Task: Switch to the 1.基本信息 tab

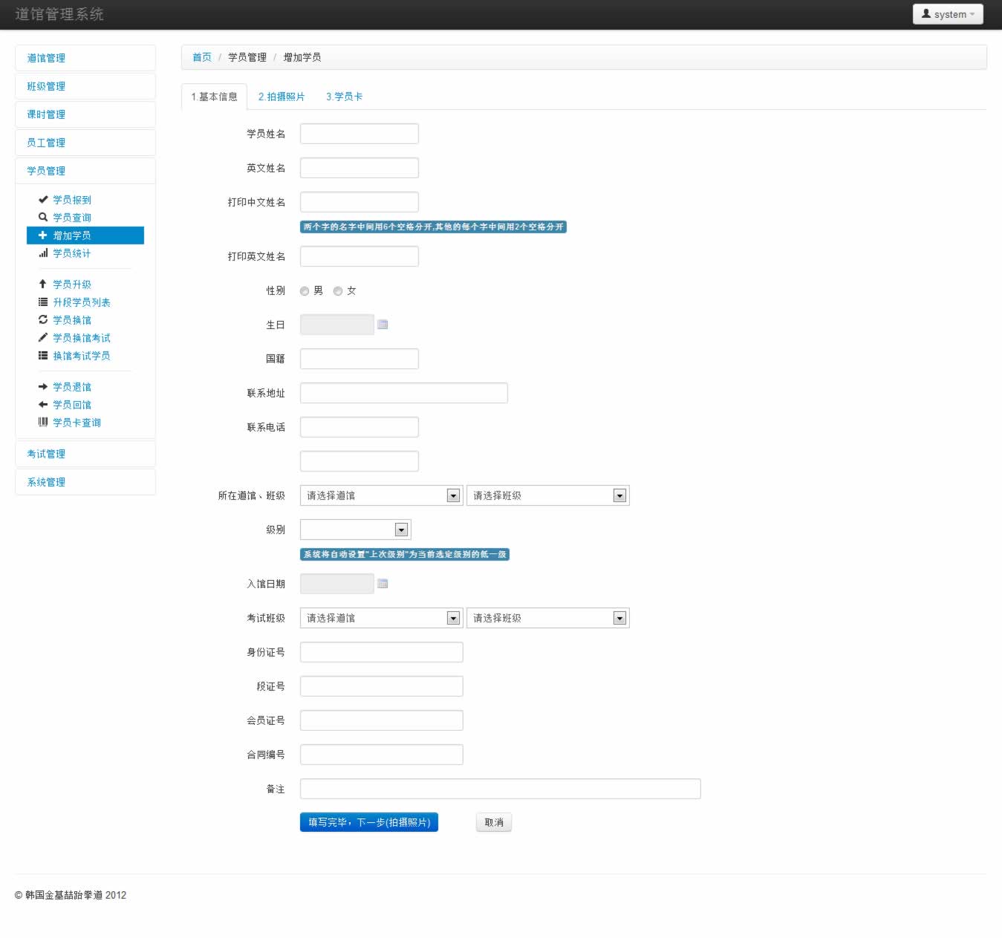Action: click(x=214, y=97)
